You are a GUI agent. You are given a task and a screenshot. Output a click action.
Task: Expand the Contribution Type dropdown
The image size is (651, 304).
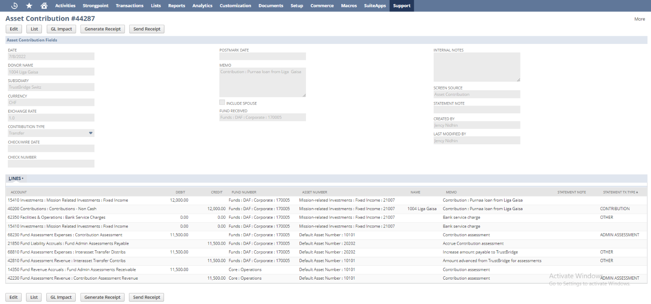point(91,133)
